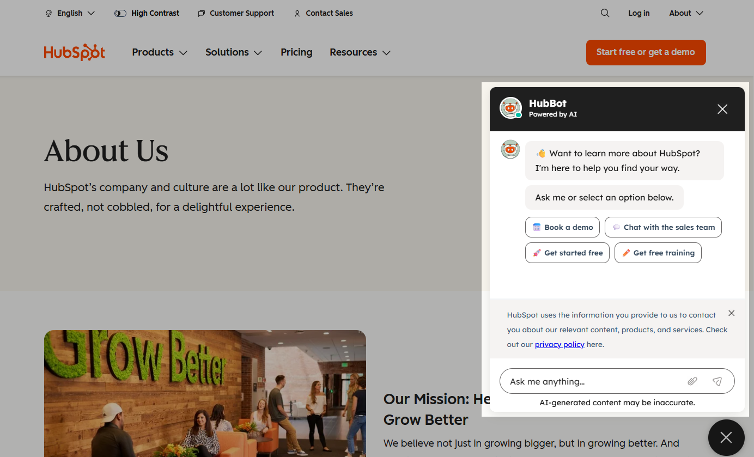The height and width of the screenshot is (457, 754).
Task: Choose Chat with the sales team
Action: (663, 227)
